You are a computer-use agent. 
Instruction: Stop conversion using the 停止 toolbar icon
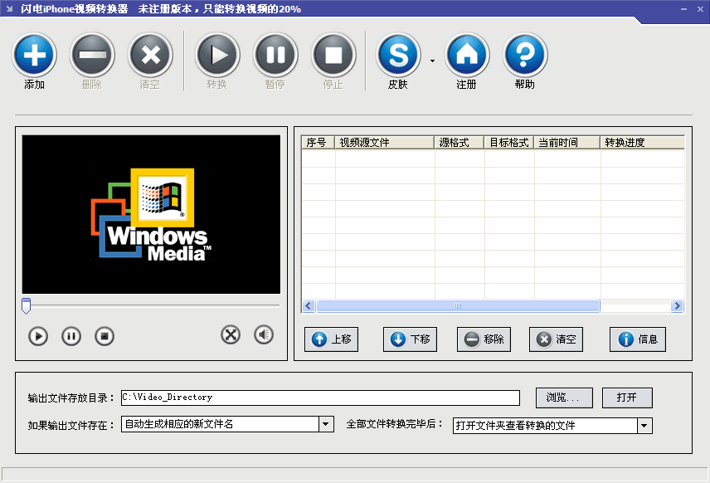point(333,56)
